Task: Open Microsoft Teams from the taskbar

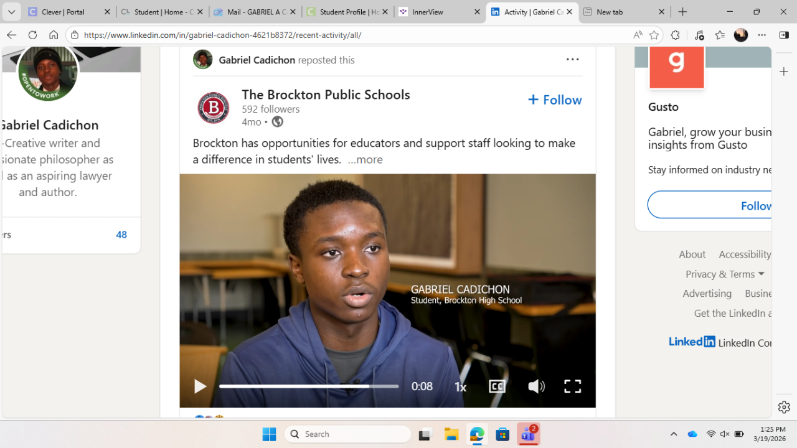Action: click(x=528, y=434)
